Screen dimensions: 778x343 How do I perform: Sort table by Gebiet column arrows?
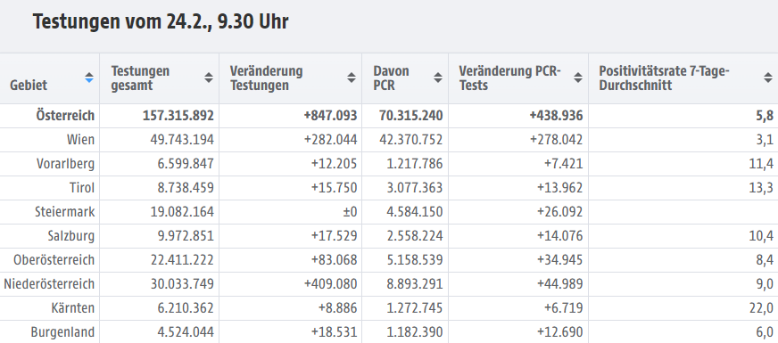[x=89, y=78]
